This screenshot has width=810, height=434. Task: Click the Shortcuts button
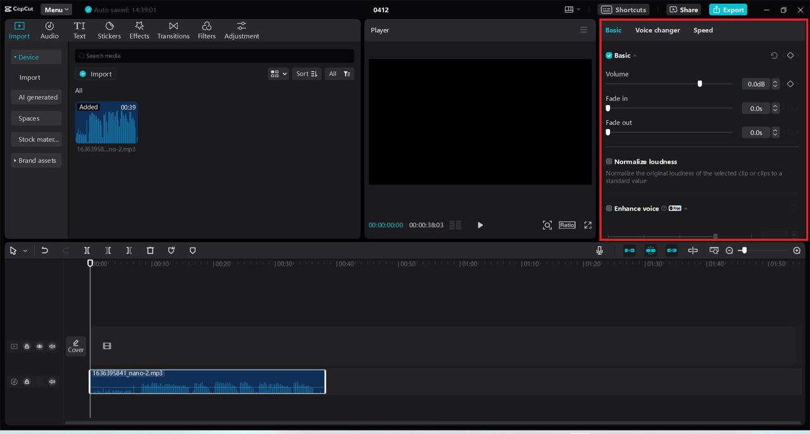tap(623, 9)
